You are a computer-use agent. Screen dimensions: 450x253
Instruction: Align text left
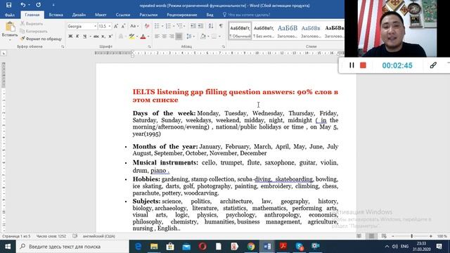157,37
